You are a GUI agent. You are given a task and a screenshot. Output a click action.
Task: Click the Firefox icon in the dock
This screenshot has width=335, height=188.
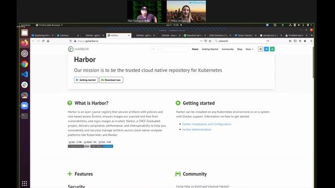(x=25, y=43)
